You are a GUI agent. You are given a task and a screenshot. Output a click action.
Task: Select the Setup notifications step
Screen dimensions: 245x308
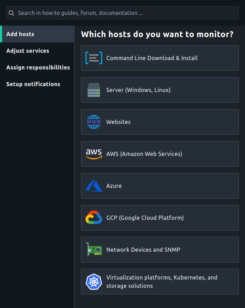click(x=38, y=84)
